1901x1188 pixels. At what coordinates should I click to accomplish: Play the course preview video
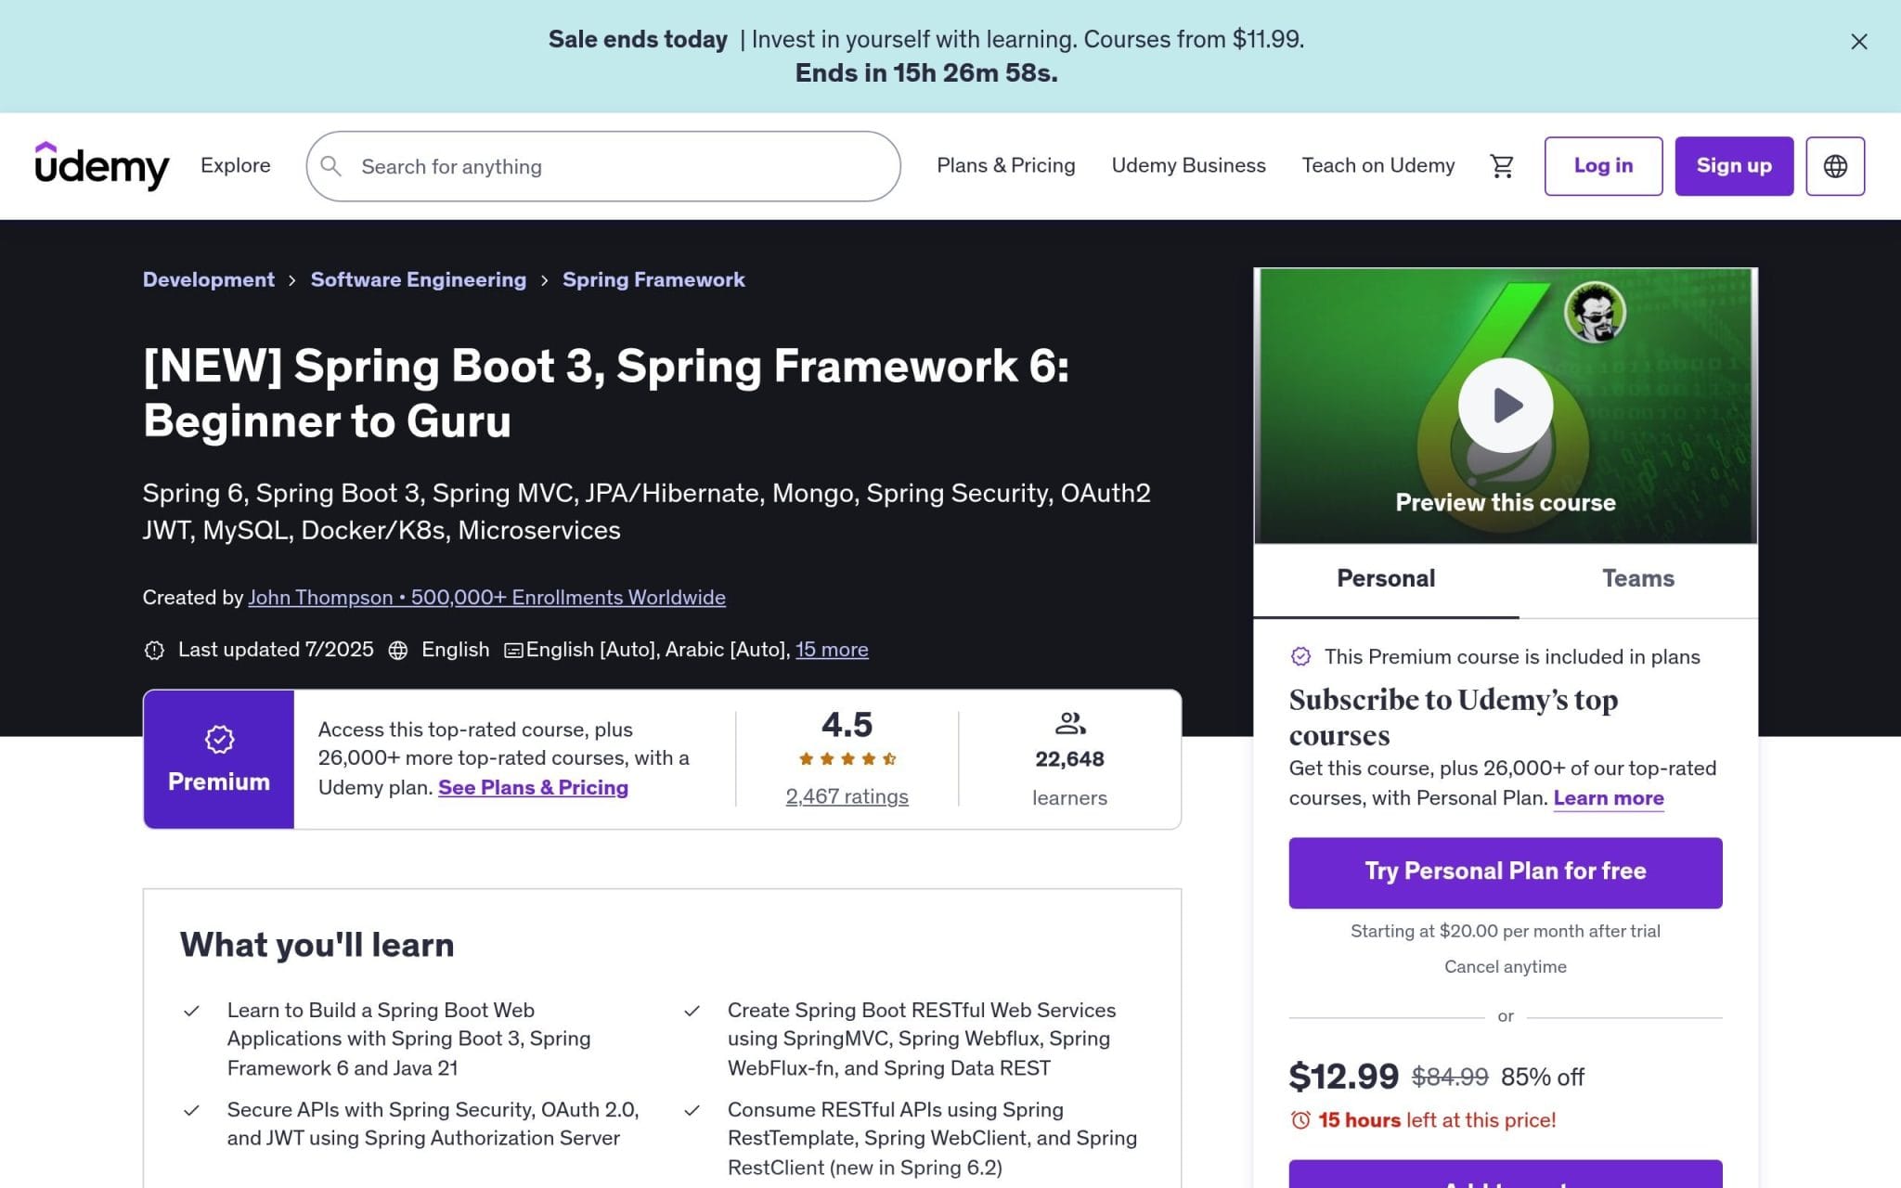1506,406
